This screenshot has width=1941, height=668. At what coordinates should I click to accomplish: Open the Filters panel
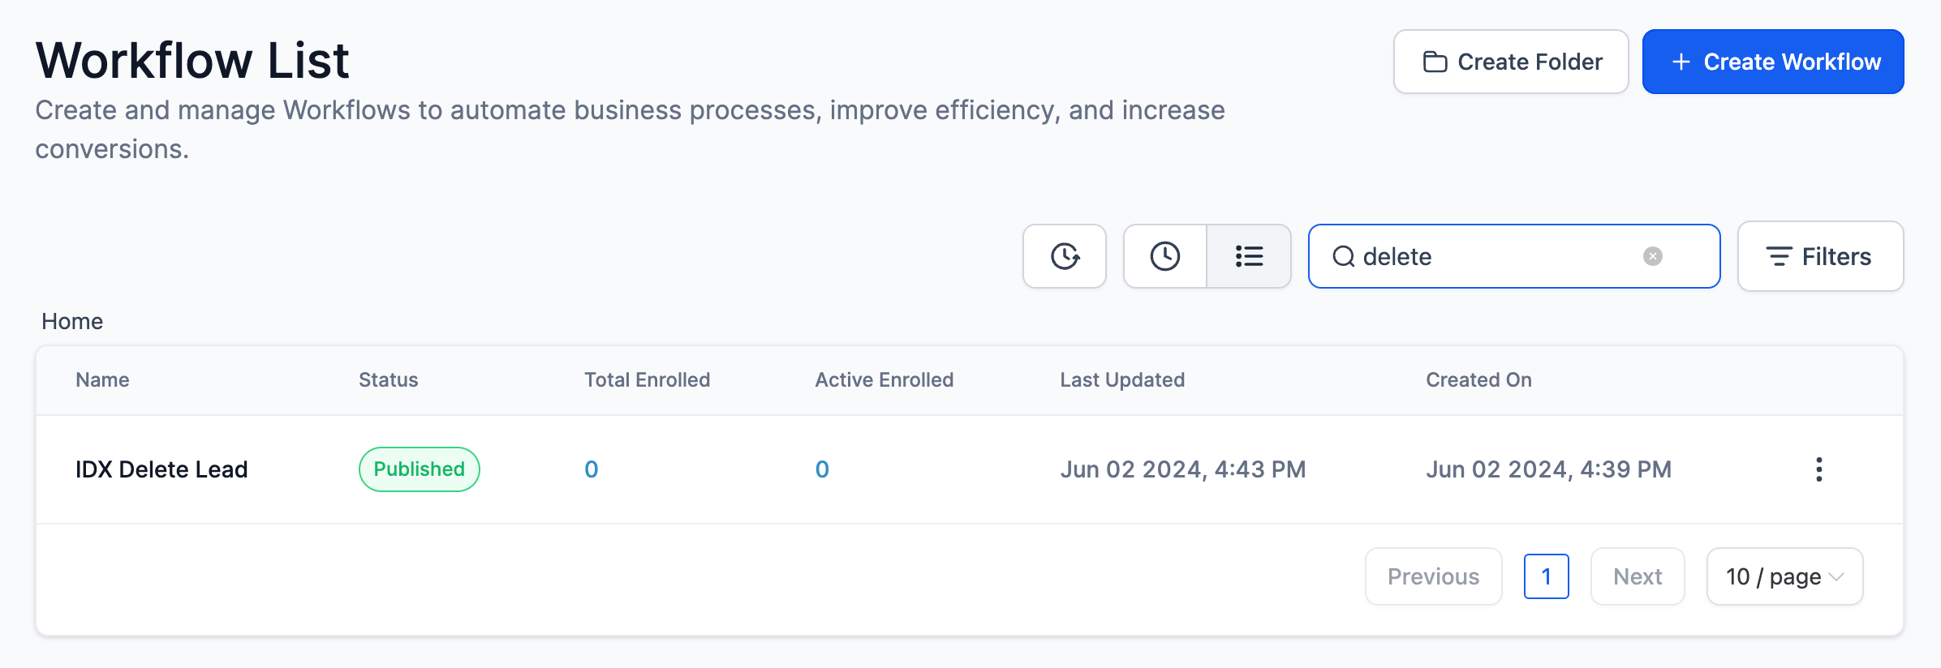[x=1820, y=256]
